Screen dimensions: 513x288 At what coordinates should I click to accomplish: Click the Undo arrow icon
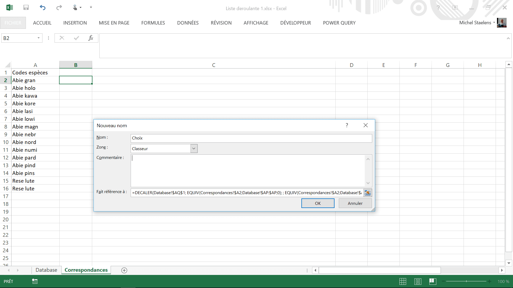click(x=42, y=7)
